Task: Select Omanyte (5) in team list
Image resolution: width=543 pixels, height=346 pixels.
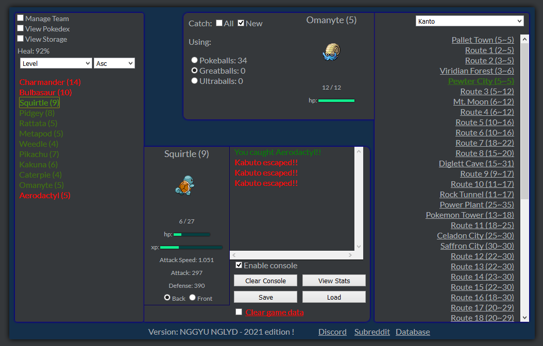Action: coord(41,185)
